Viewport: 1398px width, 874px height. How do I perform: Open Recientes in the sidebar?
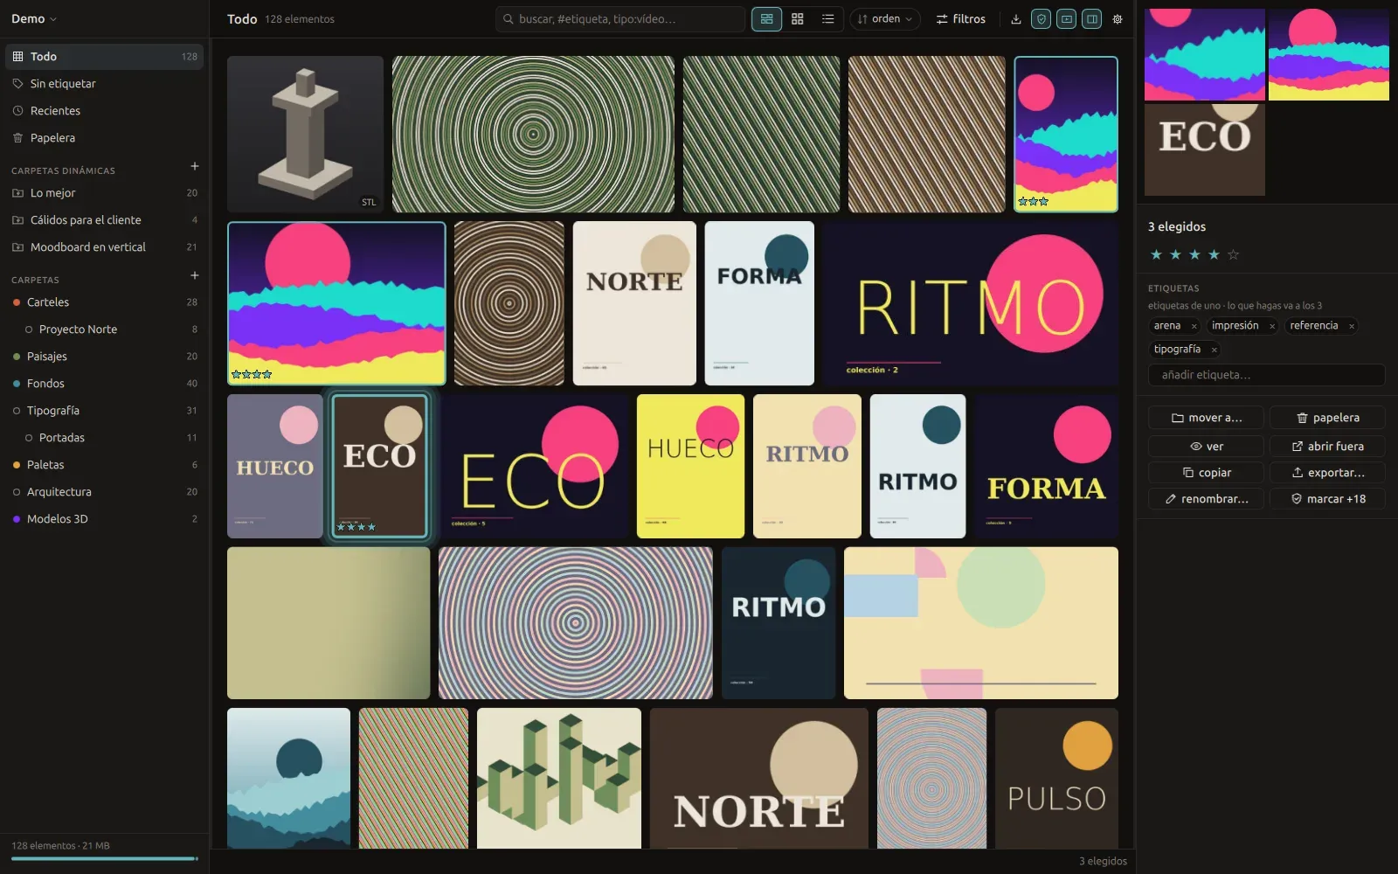click(x=104, y=110)
